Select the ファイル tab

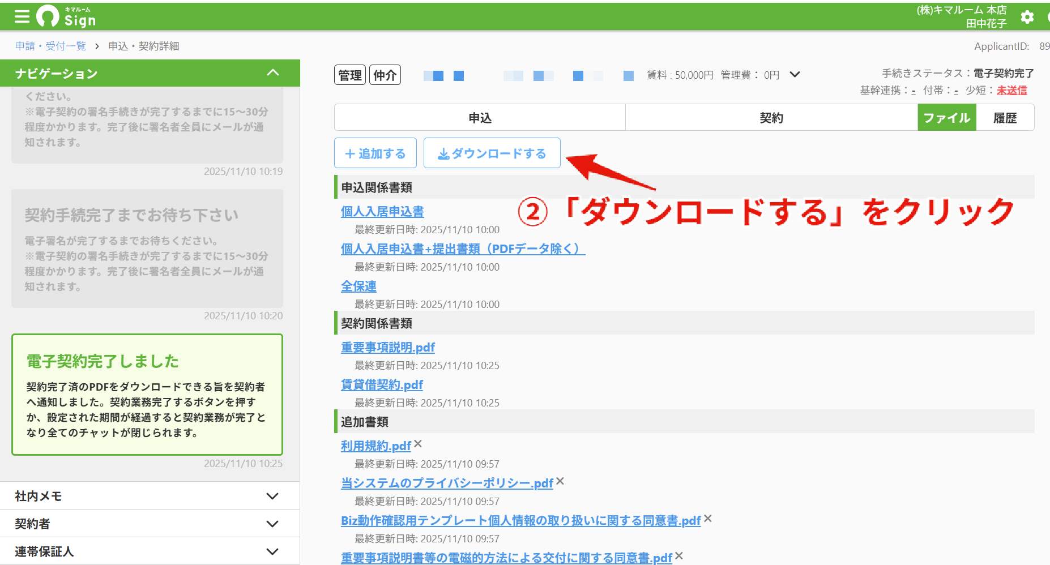click(x=947, y=118)
